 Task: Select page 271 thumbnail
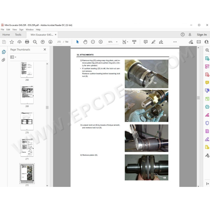27,147
